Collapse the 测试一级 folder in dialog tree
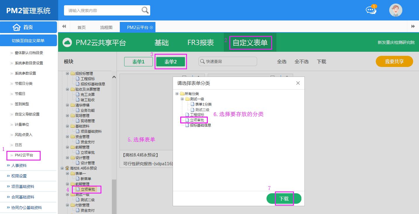This screenshot has height=214, width=419. coord(182,99)
